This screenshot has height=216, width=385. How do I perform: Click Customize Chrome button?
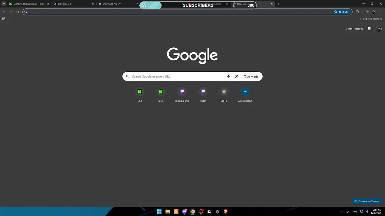pyautogui.click(x=366, y=201)
